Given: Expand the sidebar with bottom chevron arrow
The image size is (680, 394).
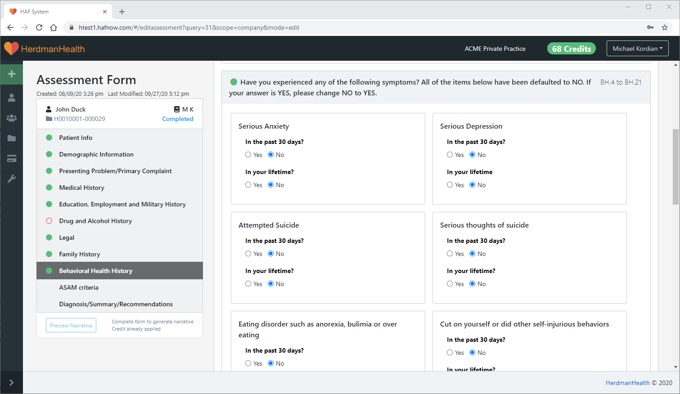Looking at the screenshot, I should (x=12, y=382).
